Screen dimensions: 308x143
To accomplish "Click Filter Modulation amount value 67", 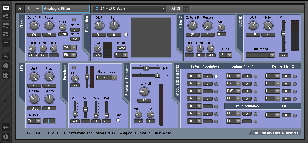I will coord(208,76).
